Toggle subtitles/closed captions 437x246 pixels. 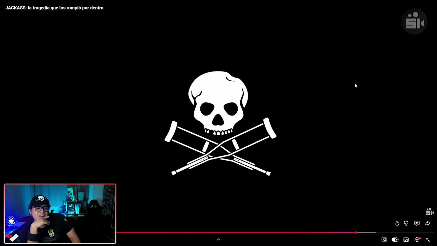click(406, 240)
